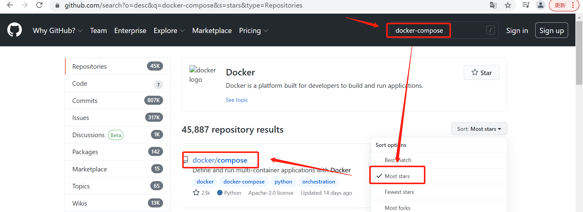Viewport: 583px width, 212px height.
Task: Click the scrollbar up arrow
Action: pyautogui.click(x=579, y=17)
